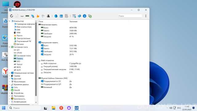Screen dimensions: 197x111
Task: Open the blue database stack toolbar icon
Action: pos(61,16)
